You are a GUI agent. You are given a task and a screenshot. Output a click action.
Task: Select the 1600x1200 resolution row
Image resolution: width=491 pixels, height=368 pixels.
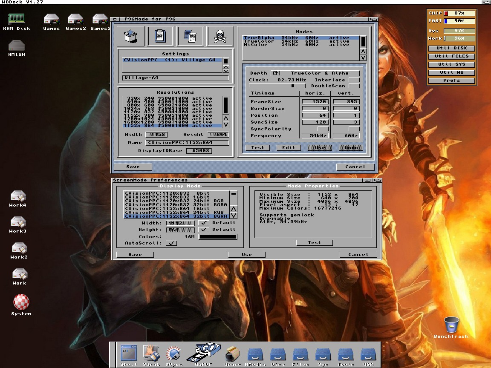pyautogui.click(x=172, y=122)
